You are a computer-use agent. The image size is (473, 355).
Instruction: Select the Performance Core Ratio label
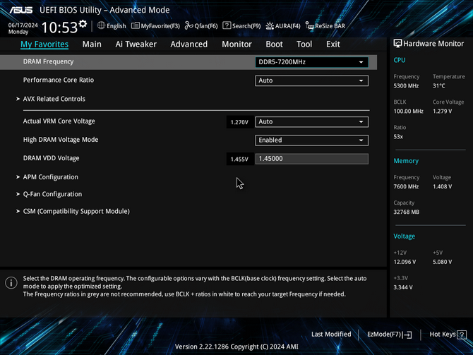point(59,80)
